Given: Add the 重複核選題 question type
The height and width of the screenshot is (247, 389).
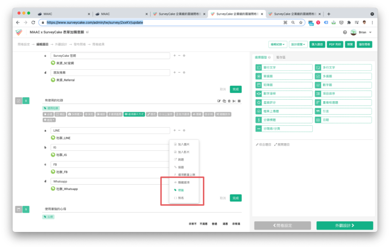Looking at the screenshot, I should [343, 102].
